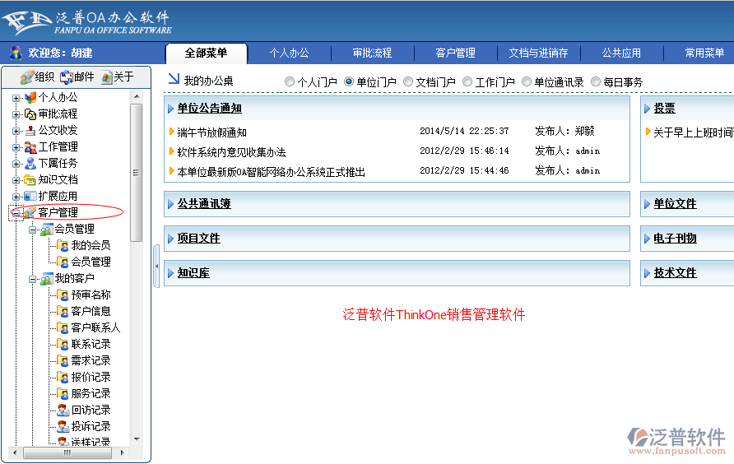Open the 单位公告通知 heading link

click(209, 108)
